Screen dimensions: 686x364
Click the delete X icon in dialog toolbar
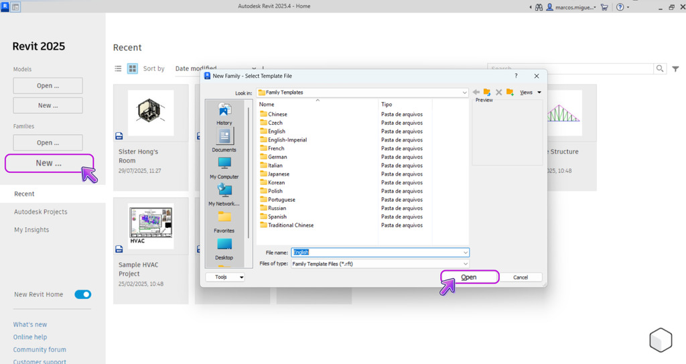tap(498, 93)
